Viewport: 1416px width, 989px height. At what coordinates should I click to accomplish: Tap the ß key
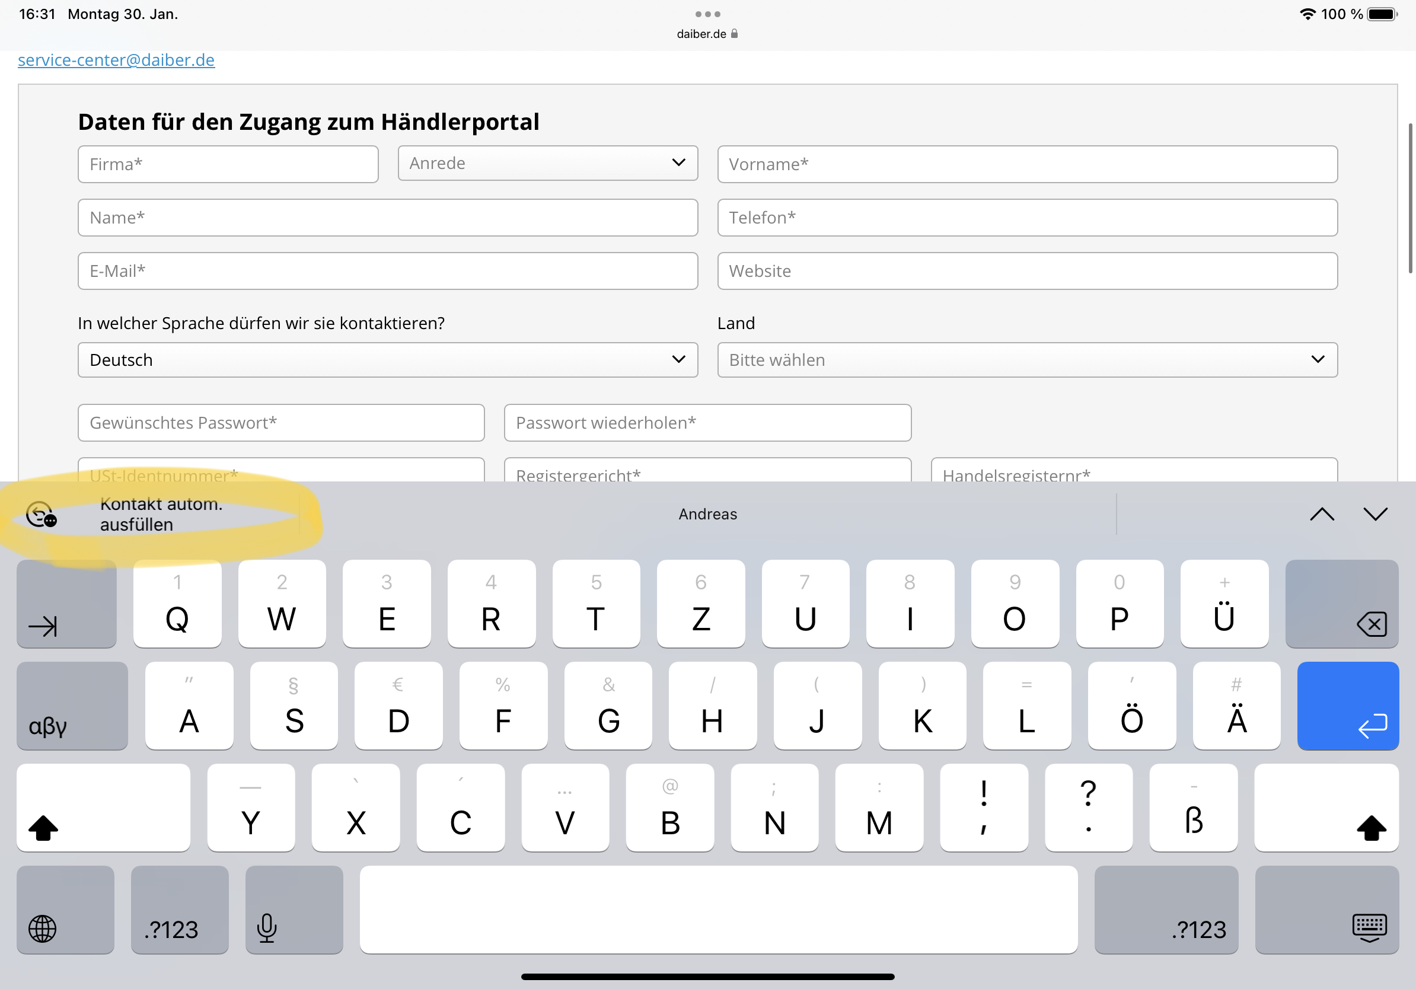click(x=1194, y=808)
